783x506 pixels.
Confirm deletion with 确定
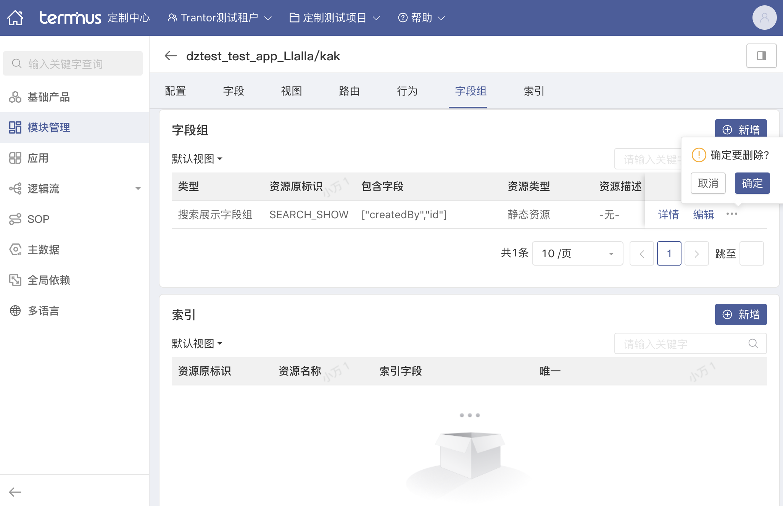752,183
